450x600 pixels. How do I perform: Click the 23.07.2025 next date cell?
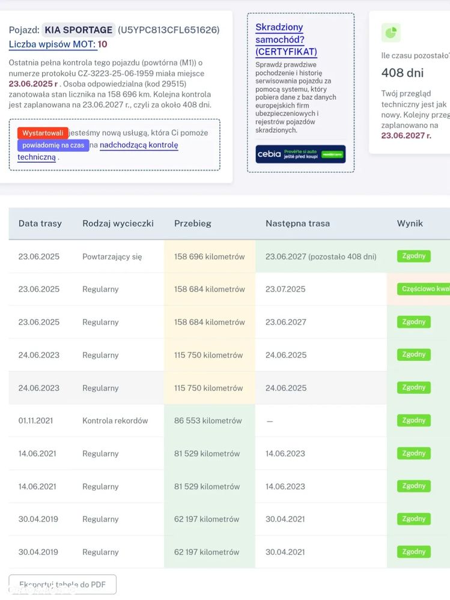285,289
